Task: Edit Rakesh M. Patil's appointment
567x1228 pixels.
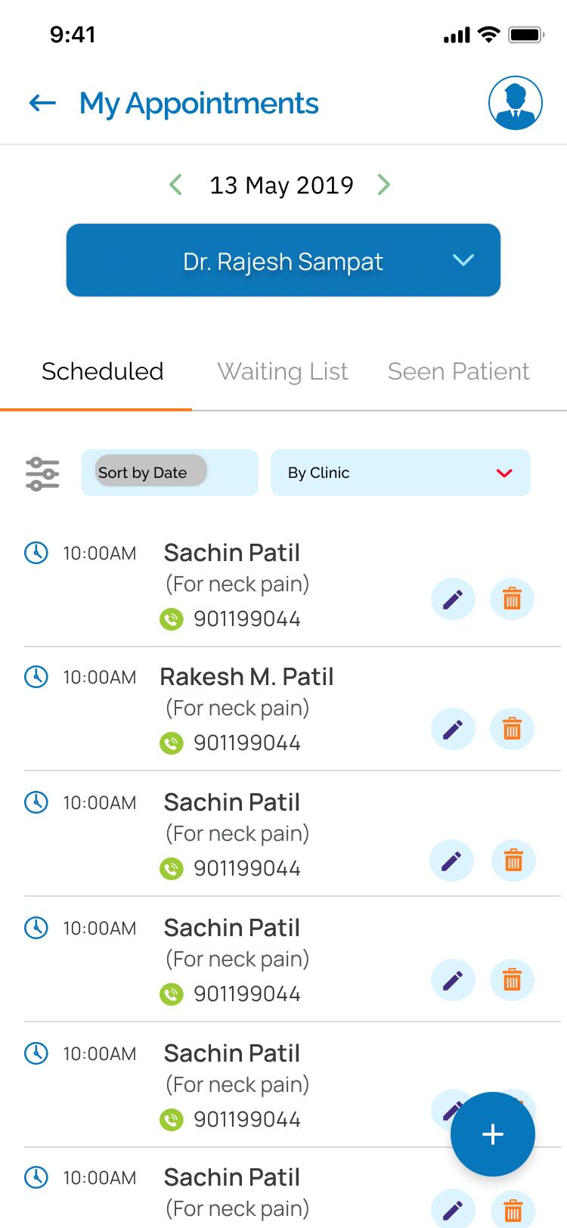Action: pyautogui.click(x=453, y=729)
